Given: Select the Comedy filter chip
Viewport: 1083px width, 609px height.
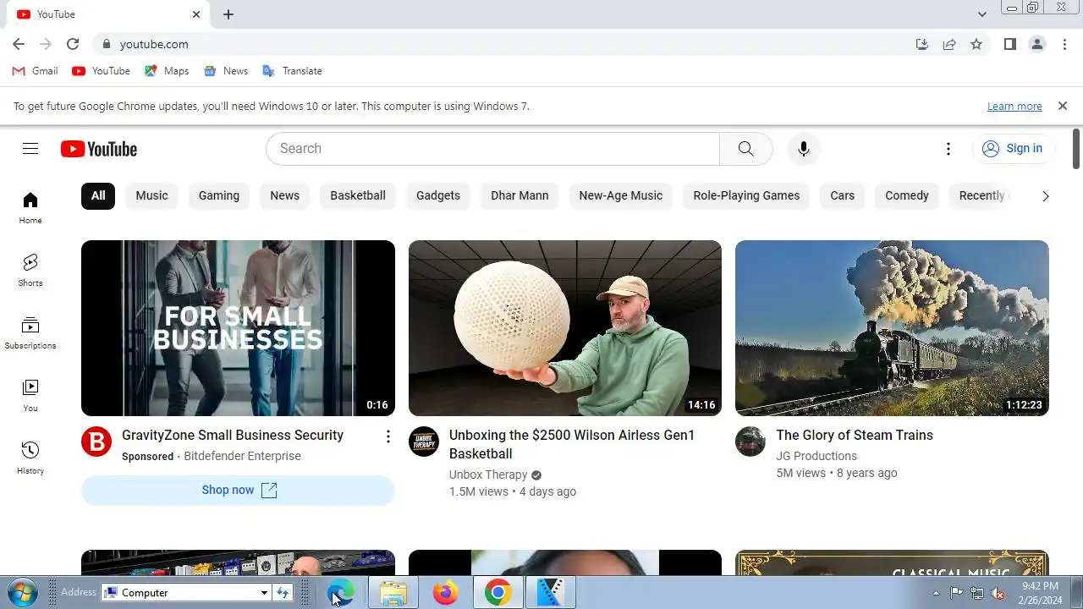Looking at the screenshot, I should point(907,195).
